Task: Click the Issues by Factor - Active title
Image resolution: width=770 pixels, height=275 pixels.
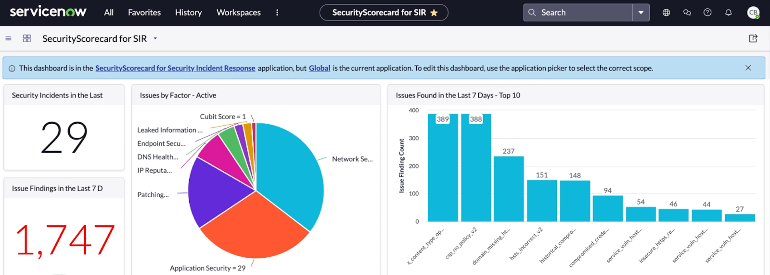Action: pos(178,95)
